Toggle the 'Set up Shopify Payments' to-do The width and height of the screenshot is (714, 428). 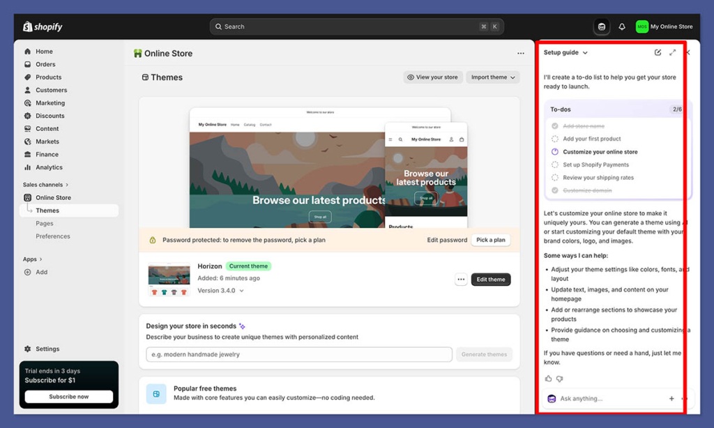[x=555, y=165]
